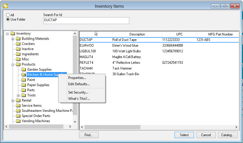The image size is (243, 143).
Task: Select the Use Folder radio button
Action: point(8,19)
